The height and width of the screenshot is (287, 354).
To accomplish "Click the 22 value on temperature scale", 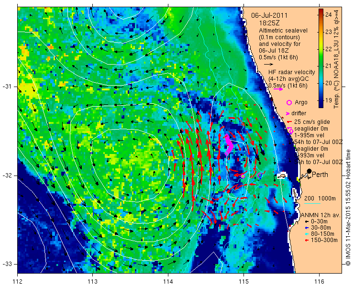I will (x=329, y=49).
